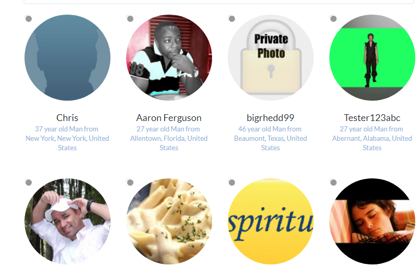This screenshot has height=278, width=420.
Task: Open the pasta dish profile picture
Action: coord(169,222)
